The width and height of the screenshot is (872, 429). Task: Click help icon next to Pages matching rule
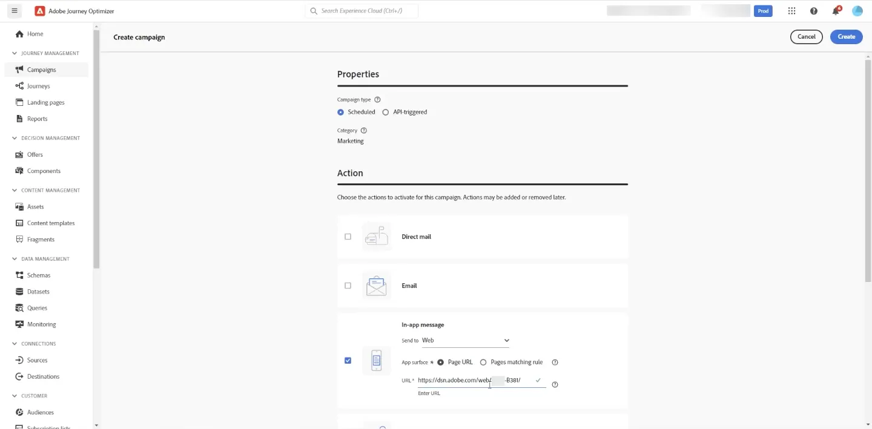[x=555, y=362]
